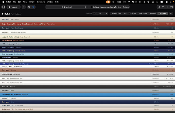The height and width of the screenshot is (113, 175).
Task: Select Various Artists Duet Layers row
Action: click(87, 67)
